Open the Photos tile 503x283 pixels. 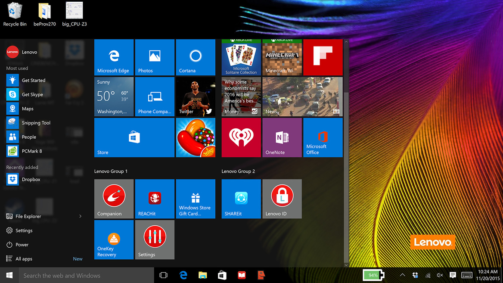[x=155, y=57]
